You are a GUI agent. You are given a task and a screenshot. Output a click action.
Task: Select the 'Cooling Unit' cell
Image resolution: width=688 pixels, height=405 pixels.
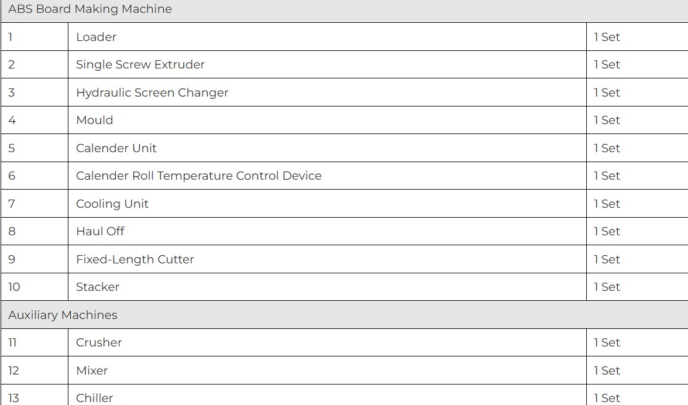(x=112, y=204)
